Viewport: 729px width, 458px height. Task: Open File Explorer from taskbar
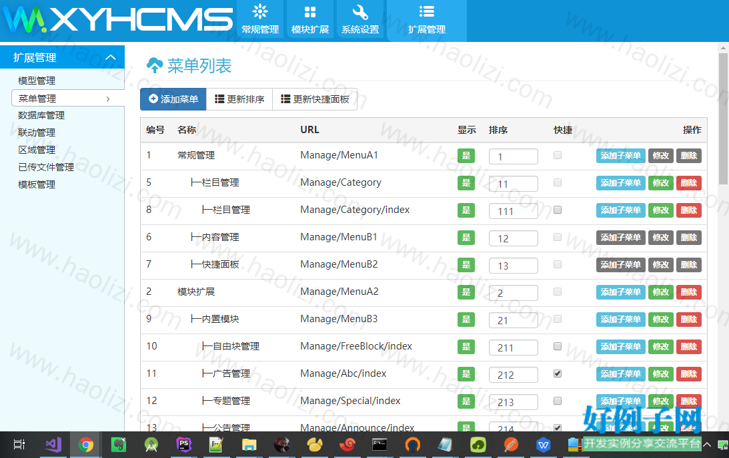pos(249,445)
